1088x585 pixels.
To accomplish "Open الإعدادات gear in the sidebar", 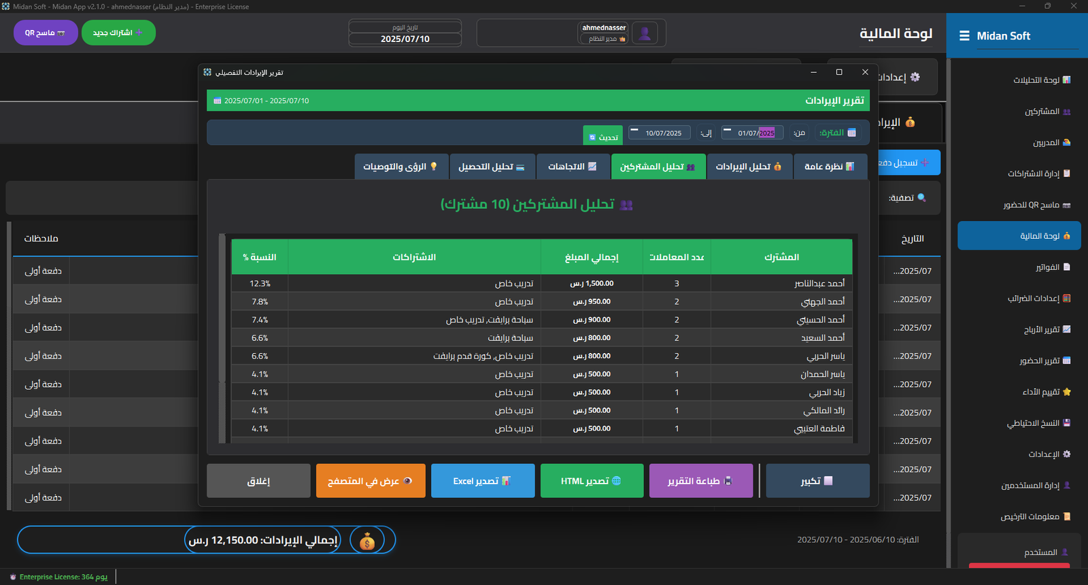I will coord(1019,454).
